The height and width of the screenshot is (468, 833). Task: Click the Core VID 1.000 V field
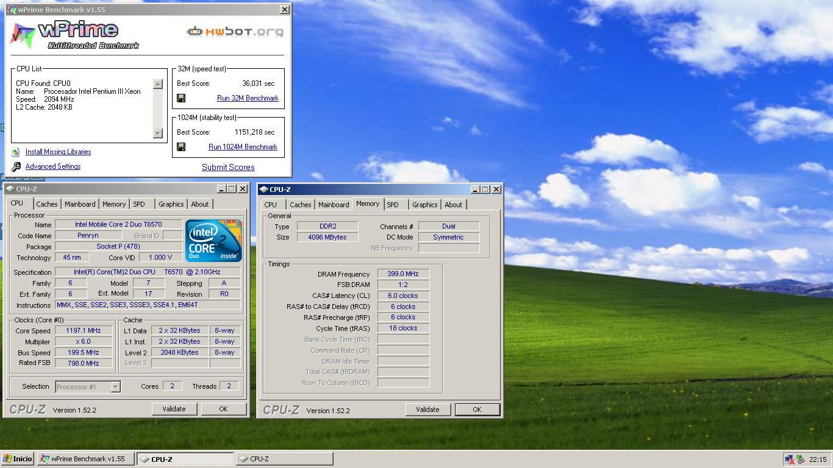[160, 257]
